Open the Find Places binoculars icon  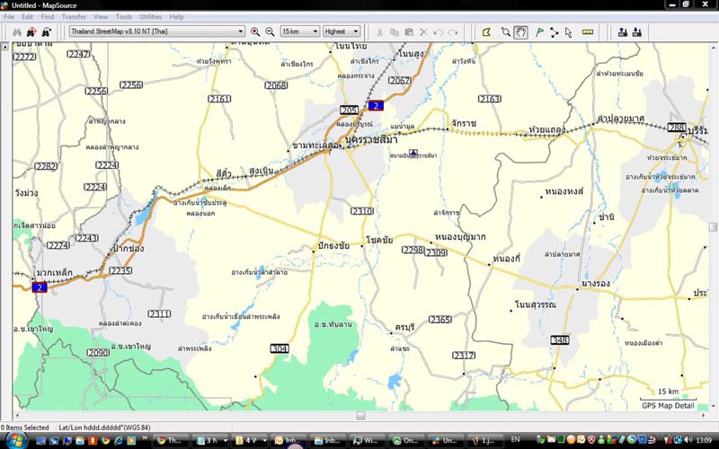tap(16, 31)
